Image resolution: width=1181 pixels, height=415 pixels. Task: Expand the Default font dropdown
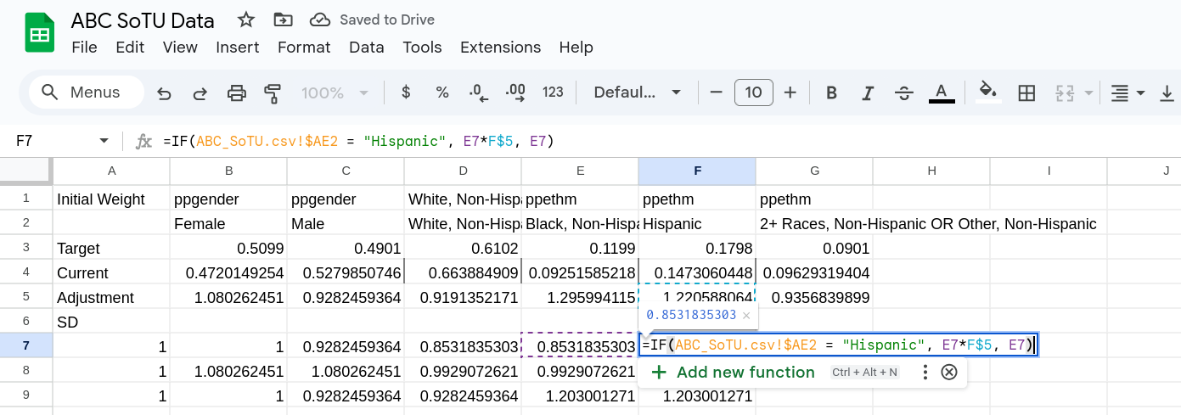(638, 93)
